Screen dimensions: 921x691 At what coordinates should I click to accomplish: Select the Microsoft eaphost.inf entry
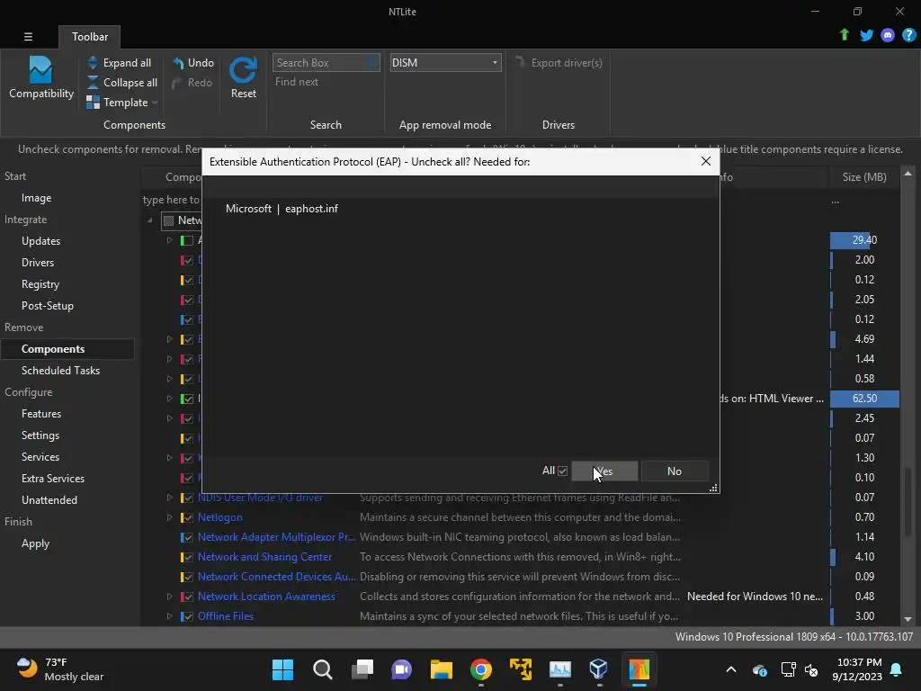pyautogui.click(x=282, y=209)
